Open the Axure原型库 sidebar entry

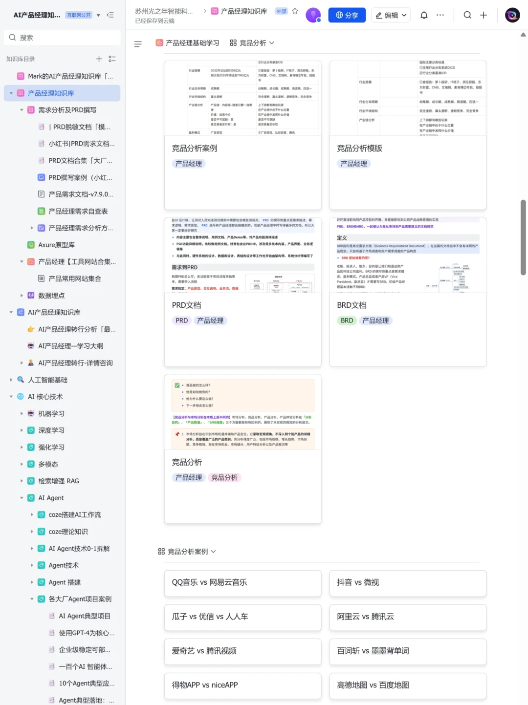[x=56, y=245]
